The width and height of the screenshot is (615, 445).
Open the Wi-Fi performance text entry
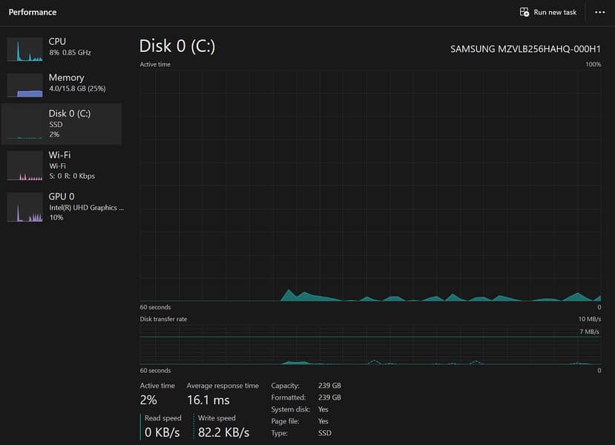(x=71, y=165)
